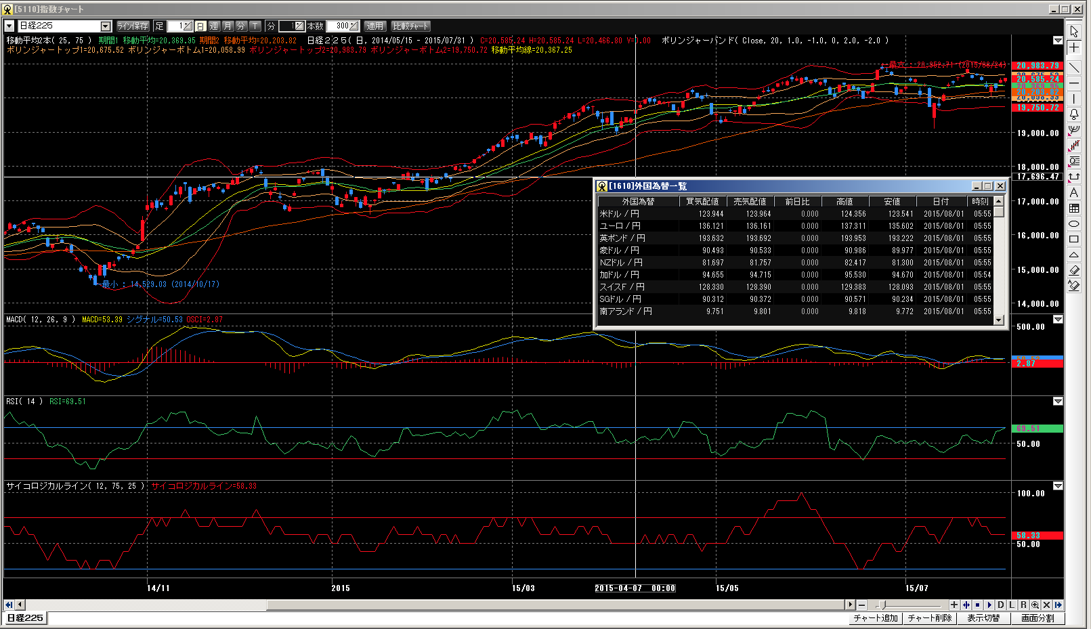Screen dimensions: 1091x629
Task: Click the magnifier zoom icon in bottom bar
Action: 1035,605
